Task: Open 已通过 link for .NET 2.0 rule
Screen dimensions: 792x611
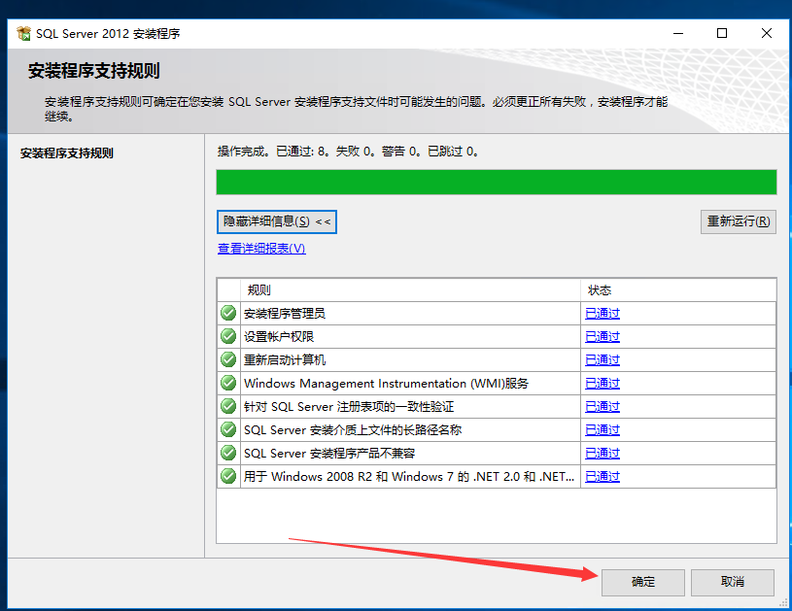Action: tap(603, 476)
